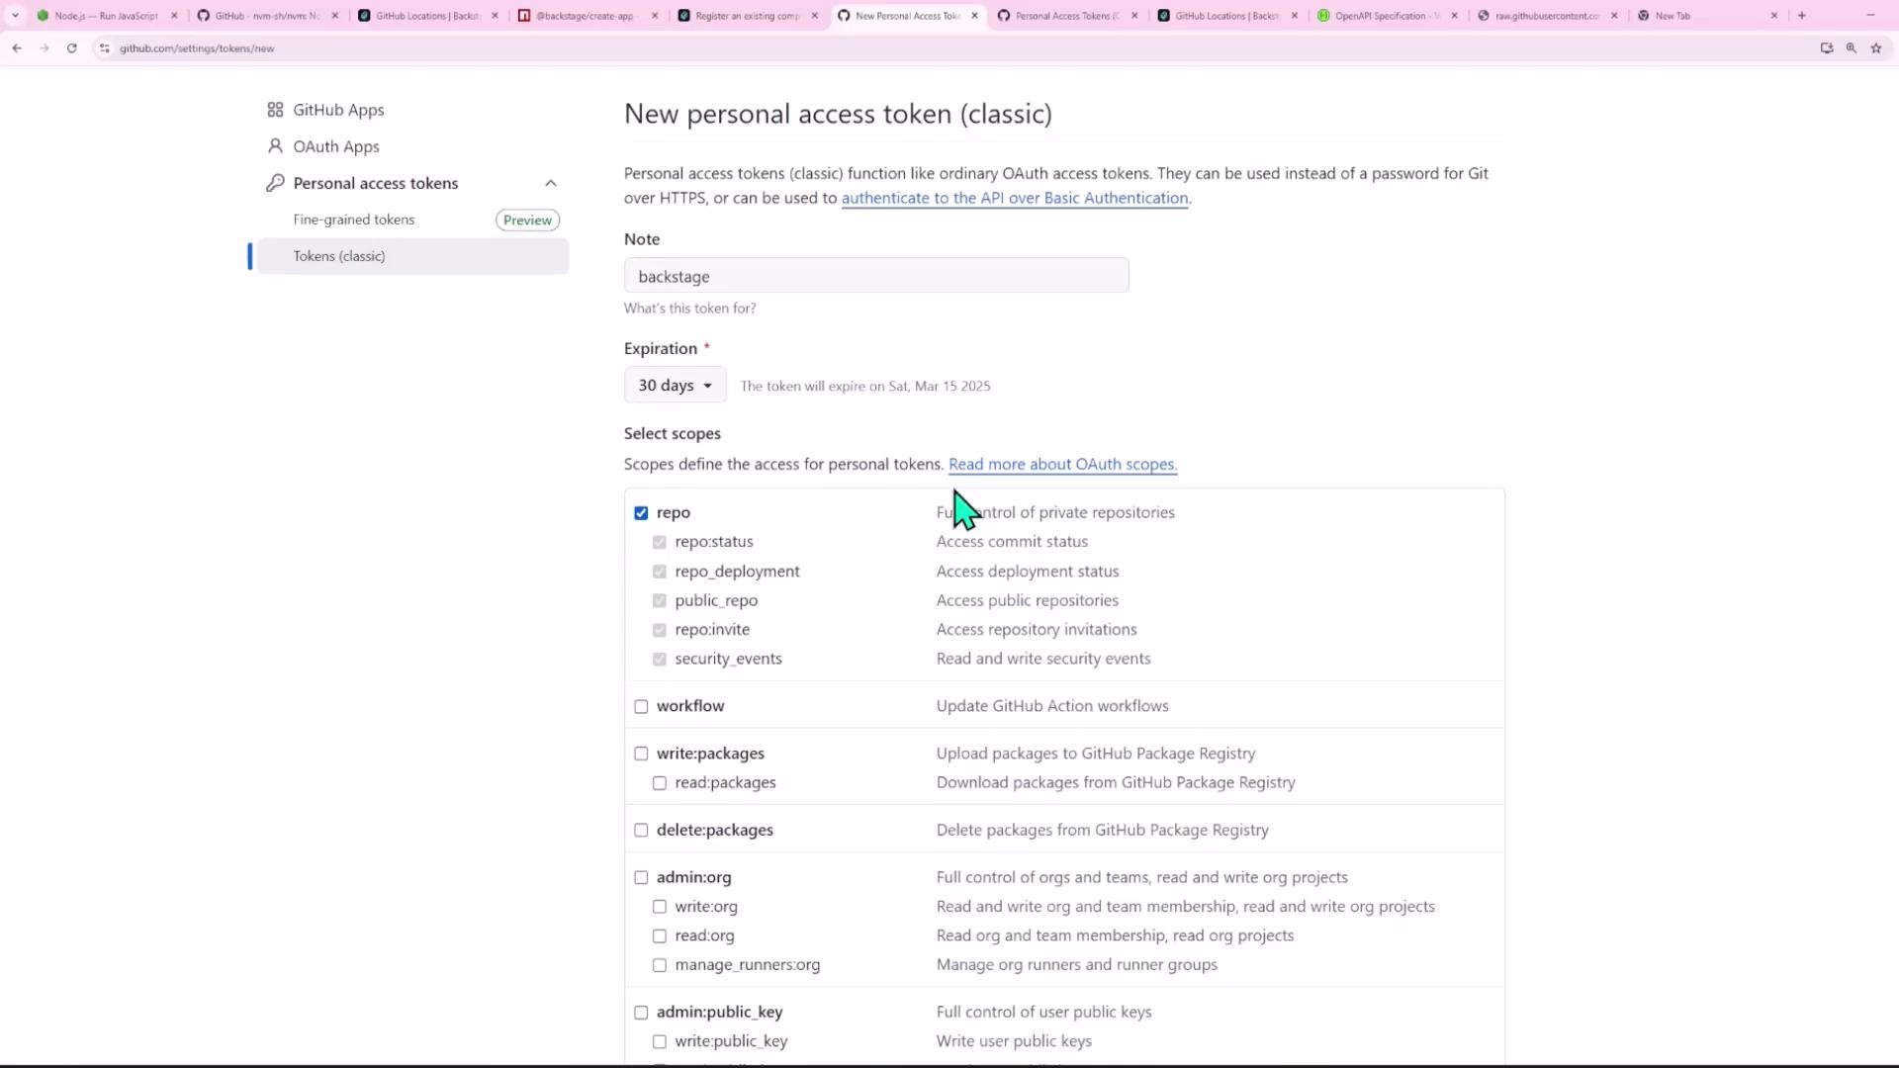Check the delete:packages scope checkbox

(x=641, y=831)
